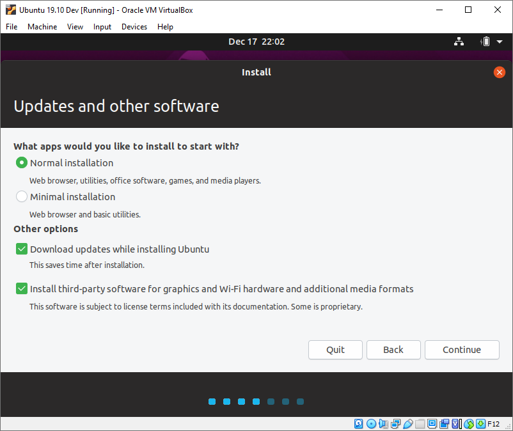
Task: Click the hard disk activity indicator icon
Action: pos(359,424)
